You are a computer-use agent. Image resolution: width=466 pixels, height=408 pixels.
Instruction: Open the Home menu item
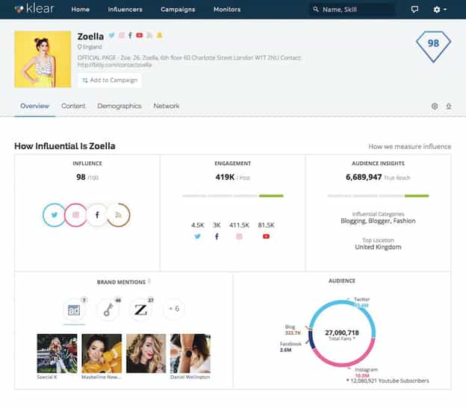80,10
